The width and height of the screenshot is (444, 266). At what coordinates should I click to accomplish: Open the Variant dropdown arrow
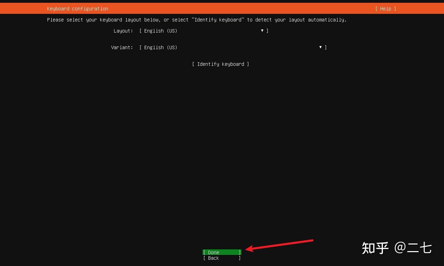[x=320, y=47]
